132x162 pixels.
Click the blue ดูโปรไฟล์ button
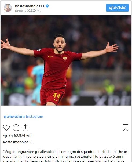click(x=117, y=8)
